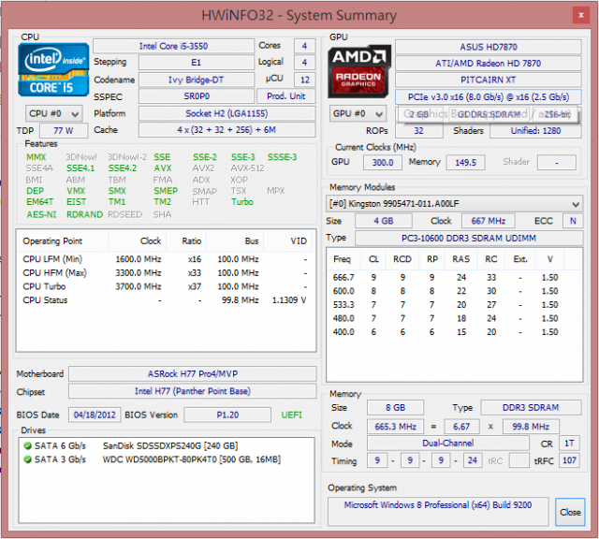Click the PCIe v3.0 x16 bus field
599x539 pixels.
(489, 96)
